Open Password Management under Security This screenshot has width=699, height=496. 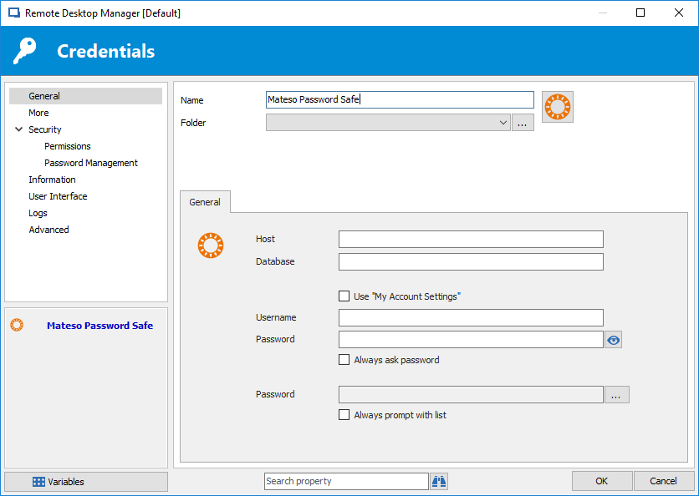pos(91,163)
